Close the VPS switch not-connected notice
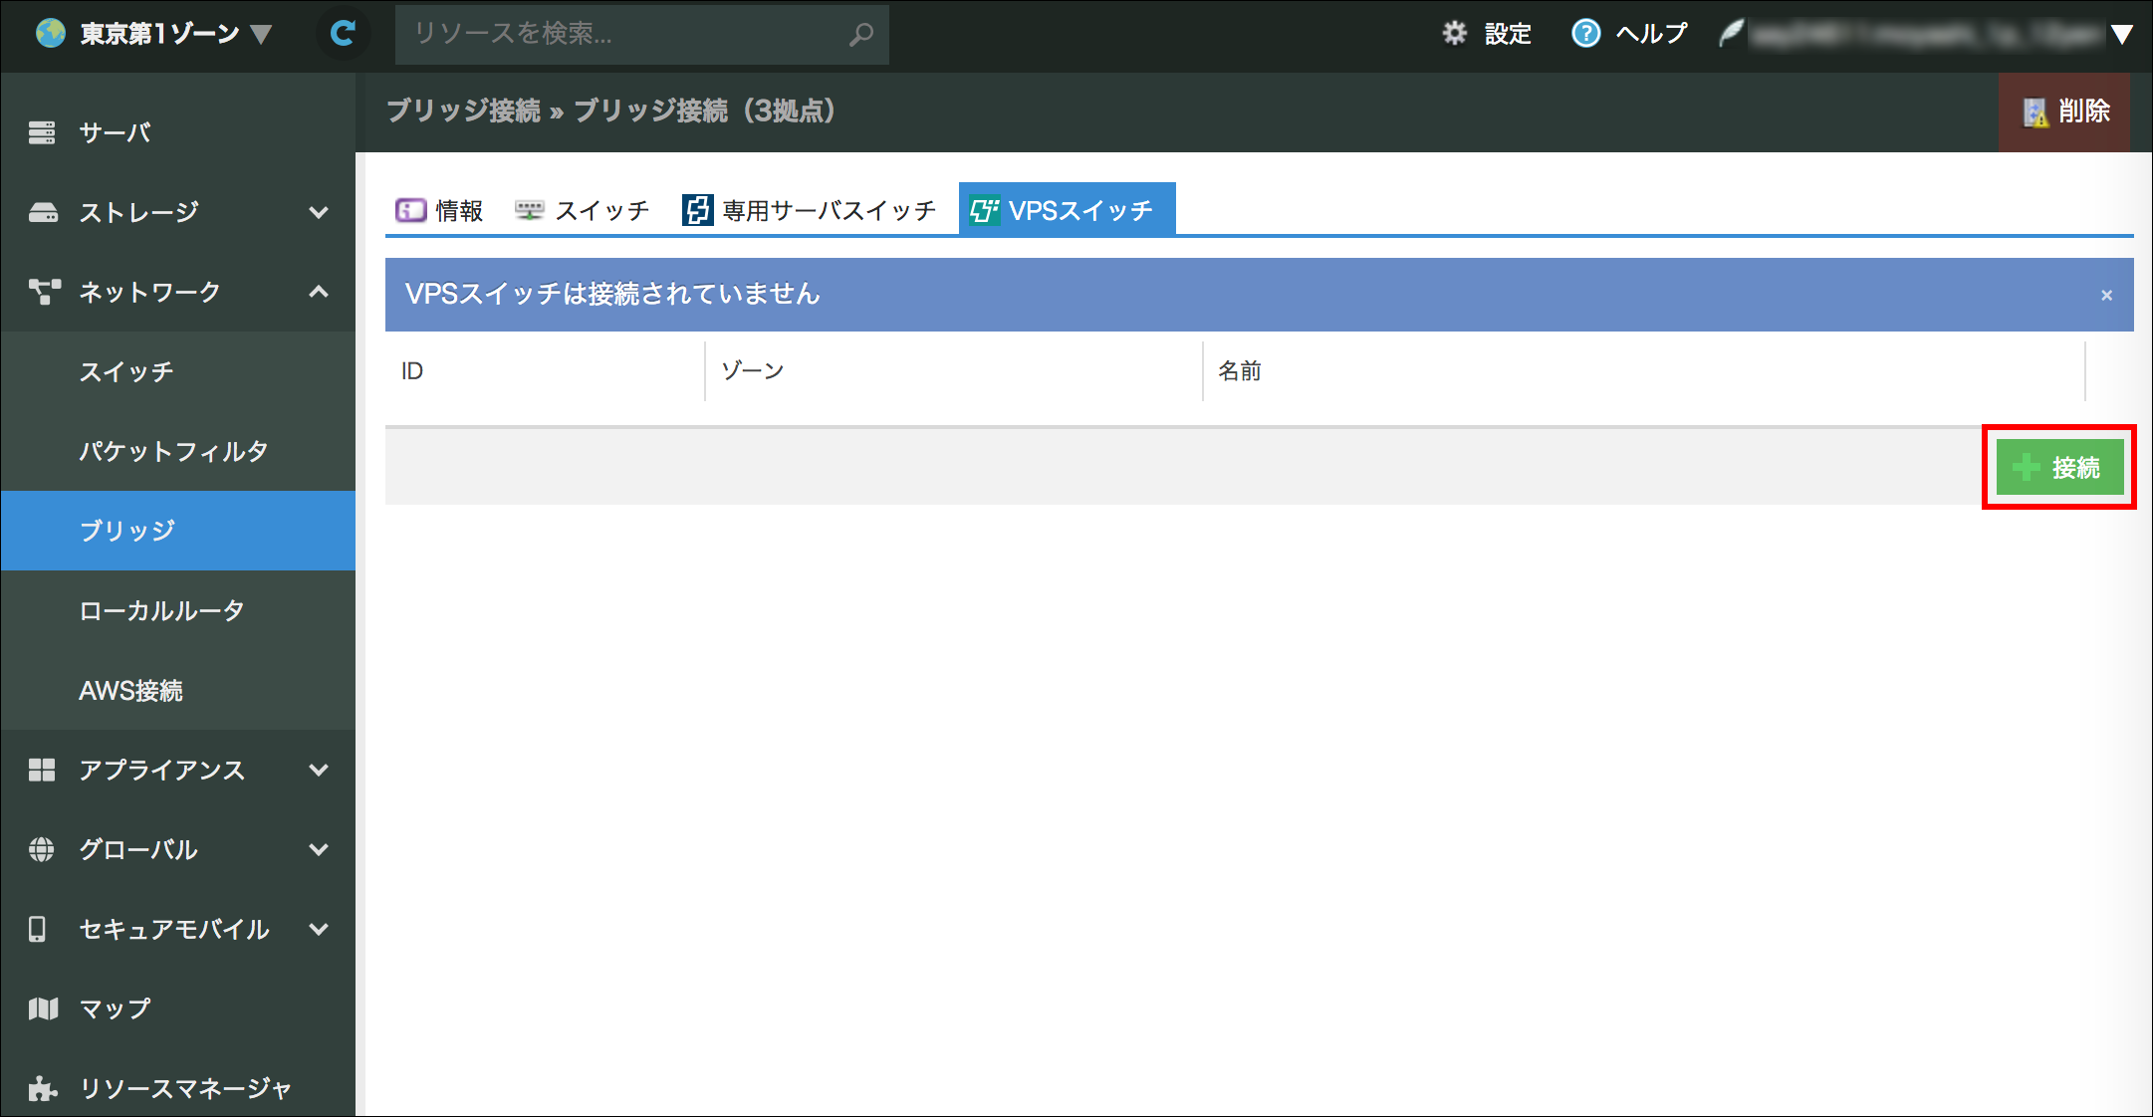Viewport: 2153px width, 1117px height. coord(2106,296)
